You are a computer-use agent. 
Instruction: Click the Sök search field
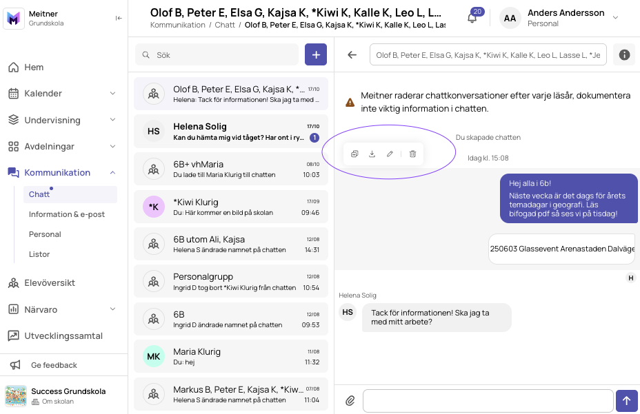click(217, 54)
